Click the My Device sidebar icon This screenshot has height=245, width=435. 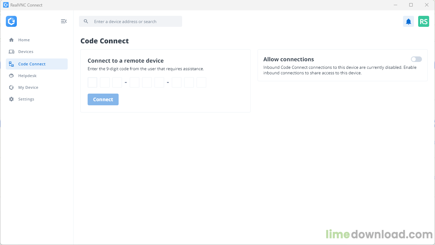pyautogui.click(x=11, y=87)
